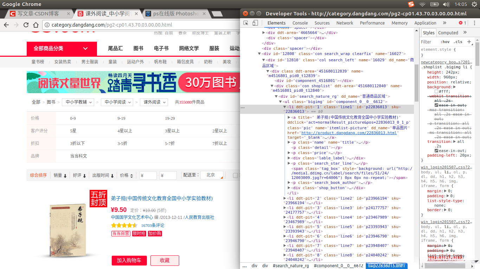Screen dimensions: 480x269
Task: Click the Chrome back arrow
Action: pos(6,25)
